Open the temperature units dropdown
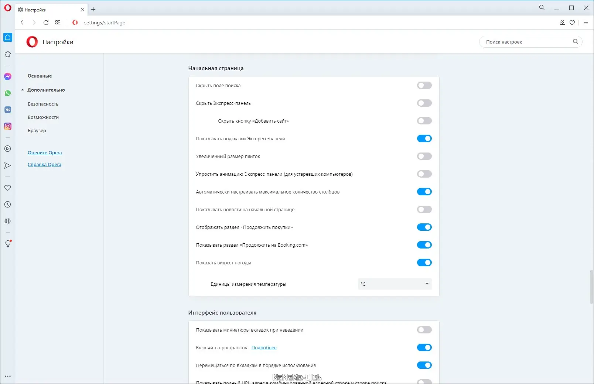Viewport: 594px width, 384px height. pos(395,284)
